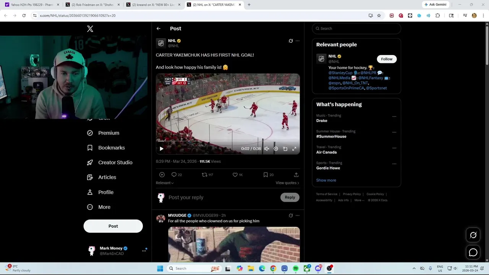Open Grok icon on NHL post header
This screenshot has width=489, height=275.
click(x=291, y=41)
